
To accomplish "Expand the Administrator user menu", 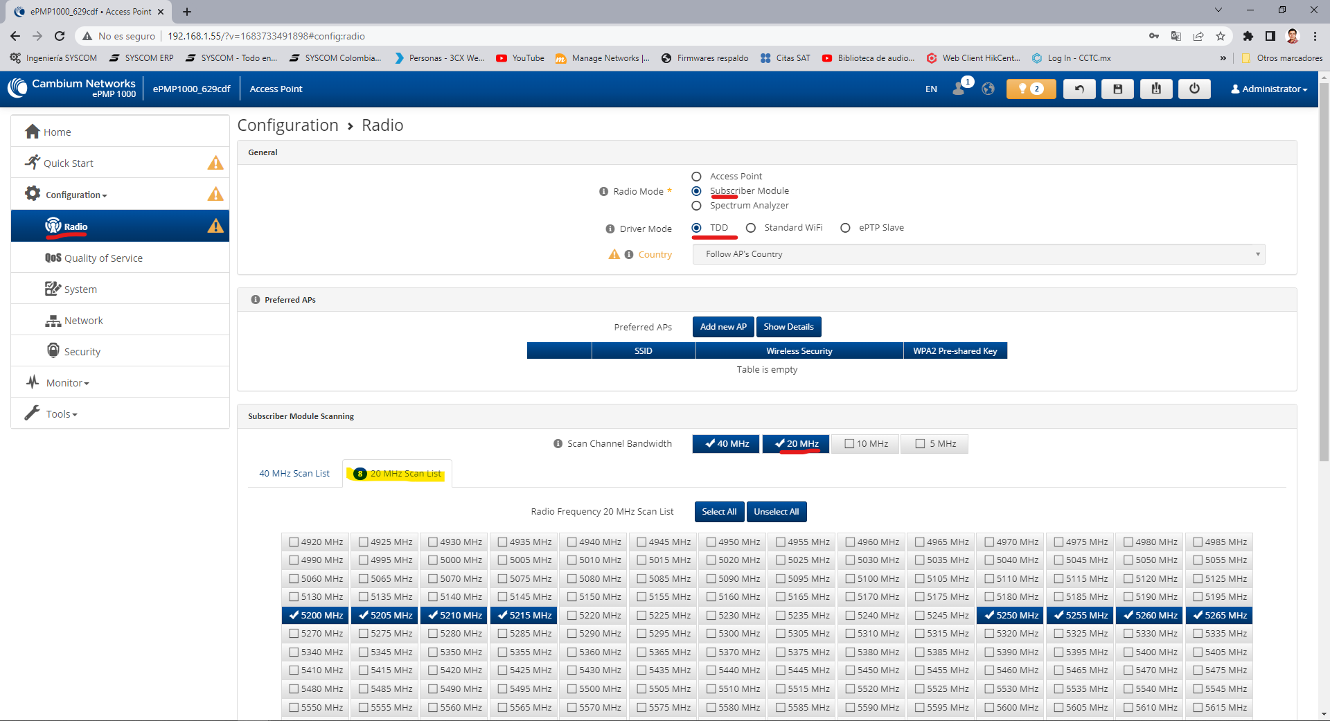I will coord(1269,89).
